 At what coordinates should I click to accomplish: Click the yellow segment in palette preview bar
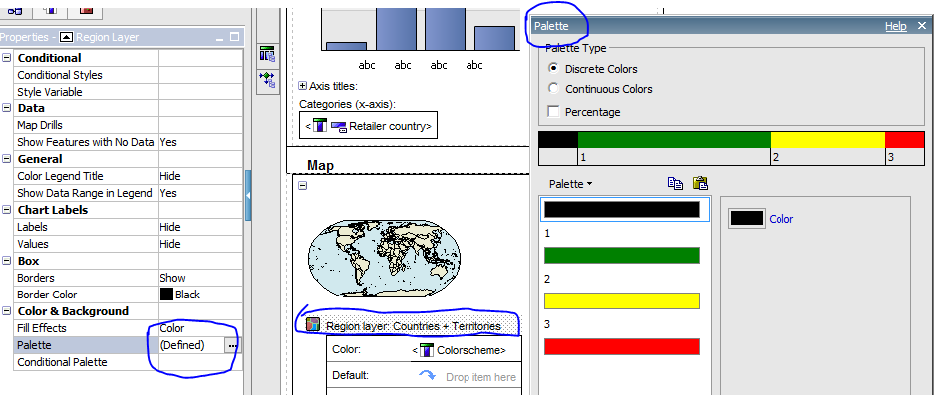pos(827,140)
